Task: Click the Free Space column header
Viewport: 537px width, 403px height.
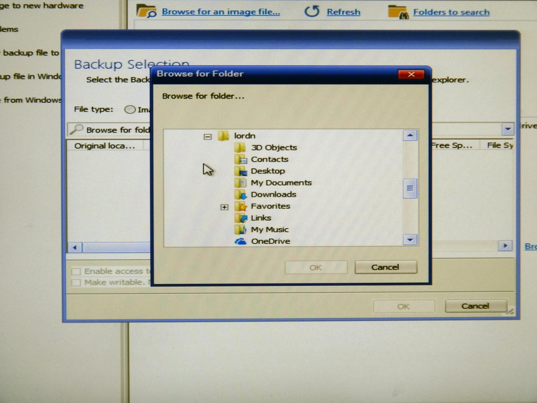Action: click(x=454, y=145)
